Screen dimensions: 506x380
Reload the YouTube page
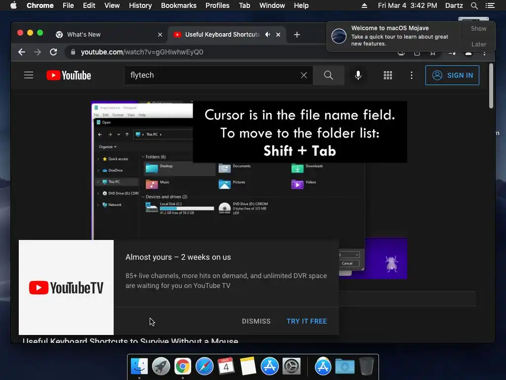[x=53, y=52]
